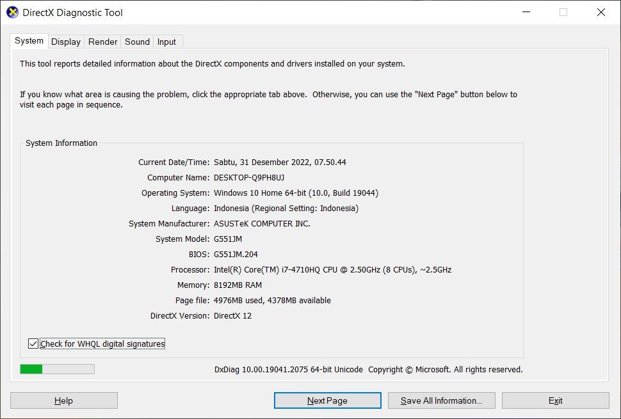Screen dimensions: 621x419
Task: Click the 'System Model:' label
Action: tap(182, 239)
